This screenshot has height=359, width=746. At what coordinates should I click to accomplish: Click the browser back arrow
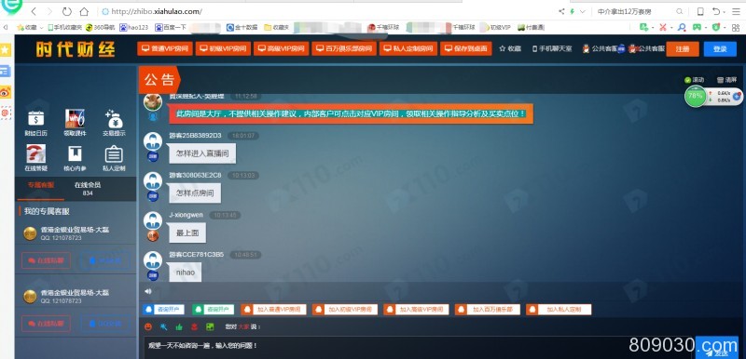[x=34, y=11]
